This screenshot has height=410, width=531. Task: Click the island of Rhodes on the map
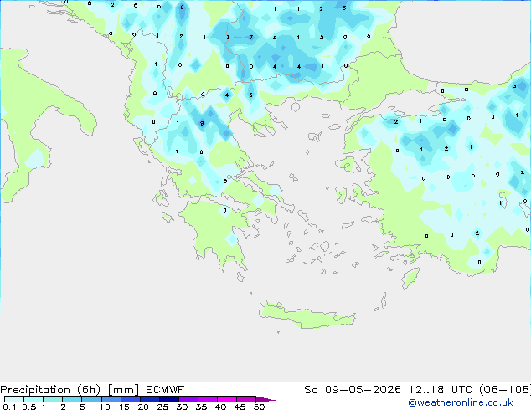(410, 278)
